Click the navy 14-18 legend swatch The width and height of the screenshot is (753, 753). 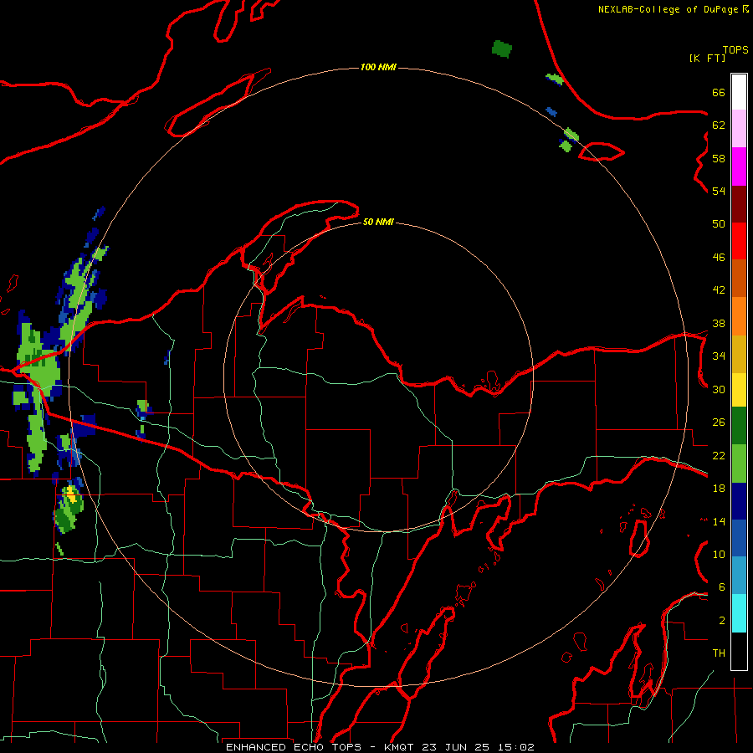pos(739,501)
